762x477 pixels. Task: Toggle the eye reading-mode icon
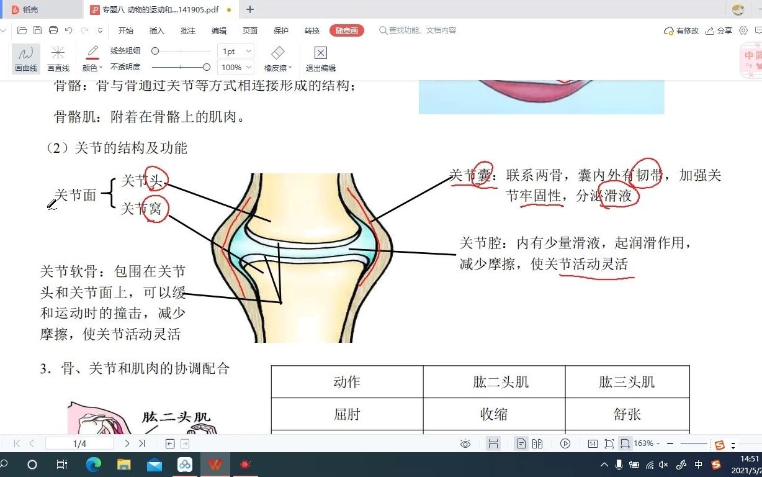465,443
